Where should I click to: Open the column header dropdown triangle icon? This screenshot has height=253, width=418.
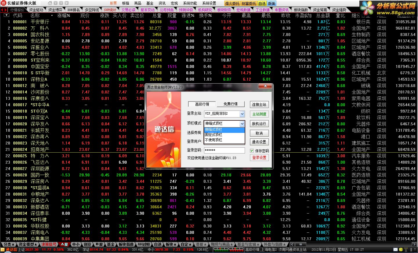[6, 15]
